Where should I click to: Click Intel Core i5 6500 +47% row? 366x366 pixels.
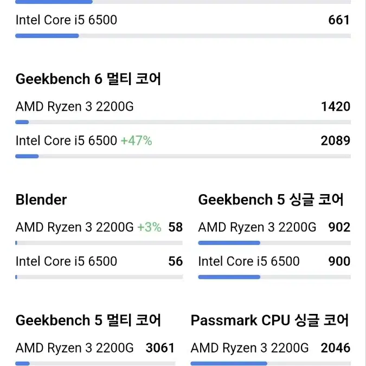click(x=183, y=140)
